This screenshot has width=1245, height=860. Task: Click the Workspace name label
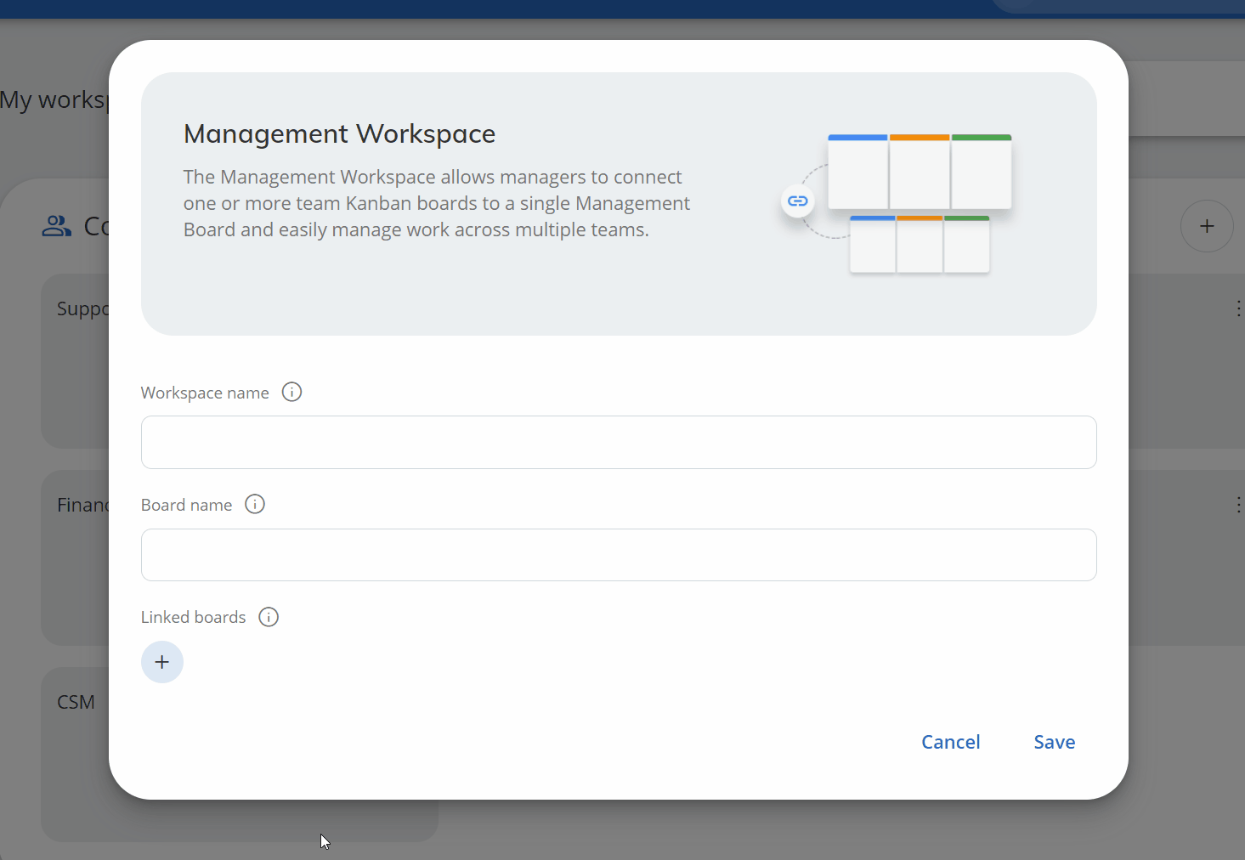[x=205, y=393]
